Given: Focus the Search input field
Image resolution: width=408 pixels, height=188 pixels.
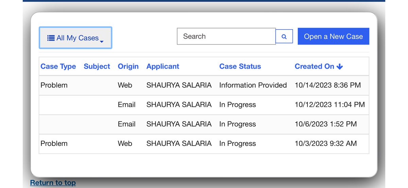Looking at the screenshot, I should (226, 36).
